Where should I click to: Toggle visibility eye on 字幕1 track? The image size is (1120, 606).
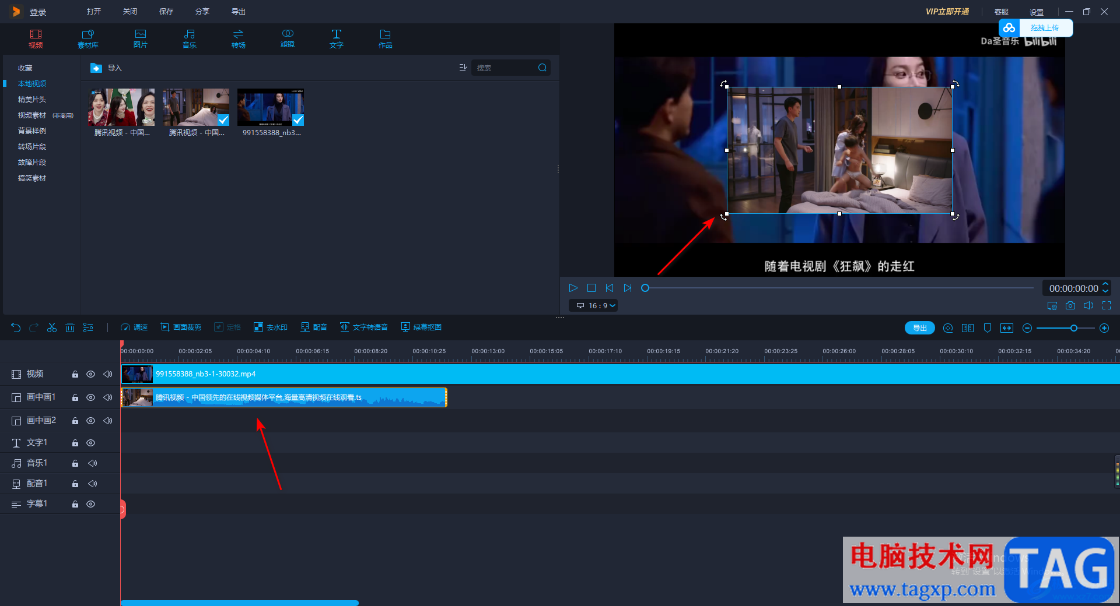(x=90, y=504)
